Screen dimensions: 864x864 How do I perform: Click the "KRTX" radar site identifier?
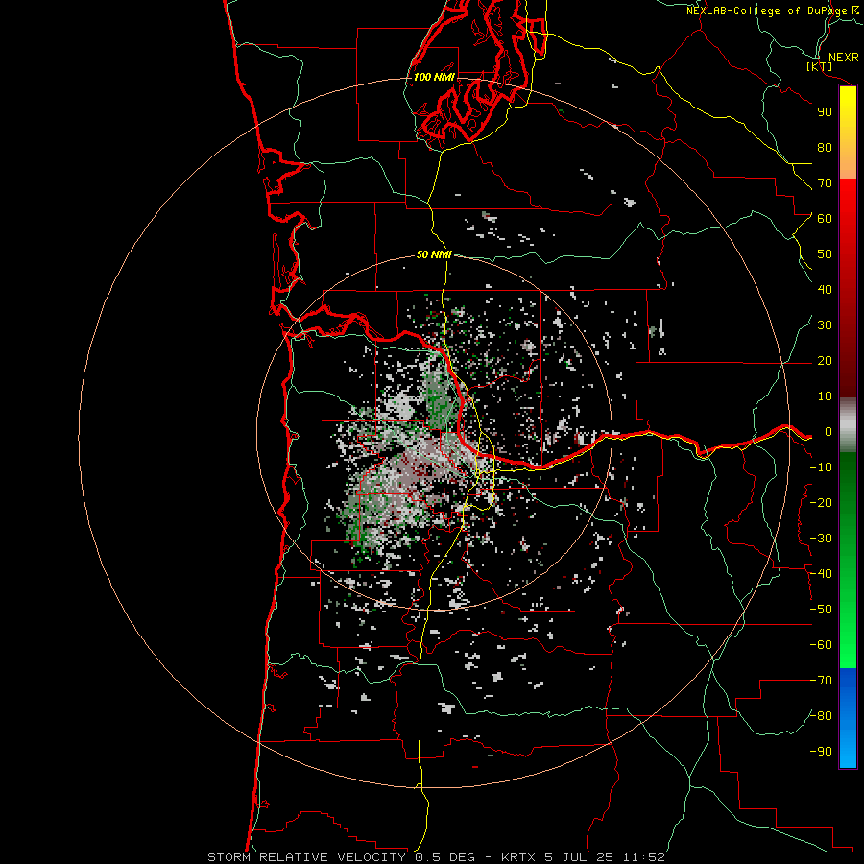(519, 857)
